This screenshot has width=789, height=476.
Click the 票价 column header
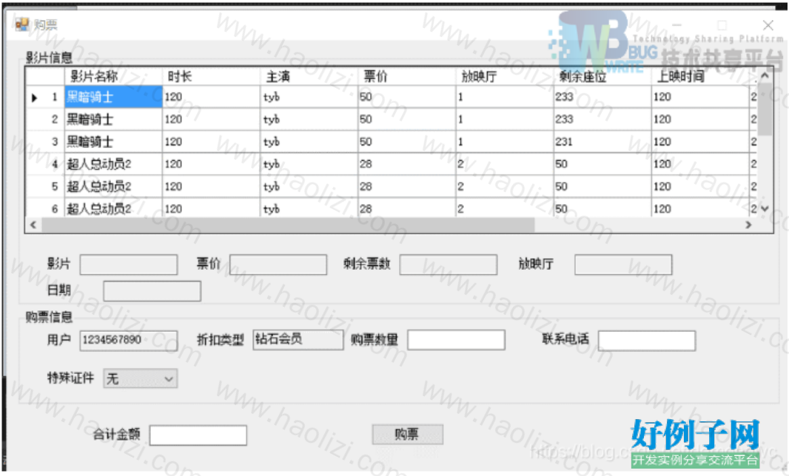pyautogui.click(x=406, y=76)
